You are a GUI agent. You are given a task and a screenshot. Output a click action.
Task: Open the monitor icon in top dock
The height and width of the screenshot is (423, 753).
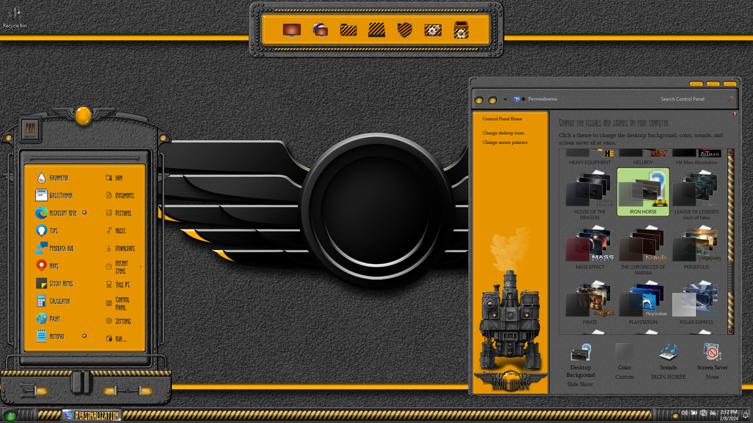click(291, 30)
